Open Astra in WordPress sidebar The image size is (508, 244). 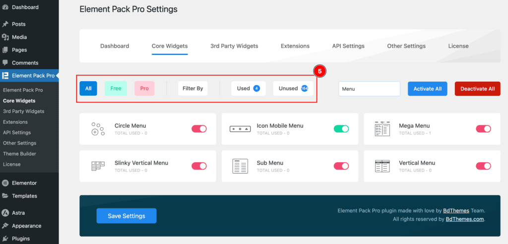point(18,213)
